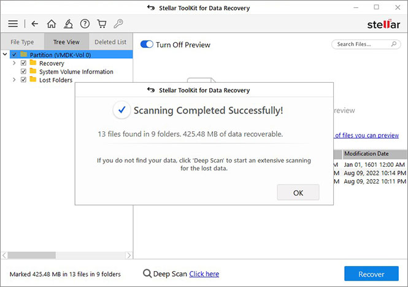The width and height of the screenshot is (408, 287).
Task: Open the hamburger menu
Action: [13, 24]
